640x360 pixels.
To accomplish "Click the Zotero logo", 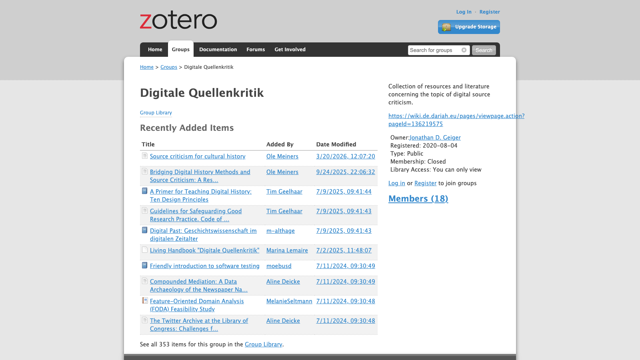I will (x=178, y=20).
